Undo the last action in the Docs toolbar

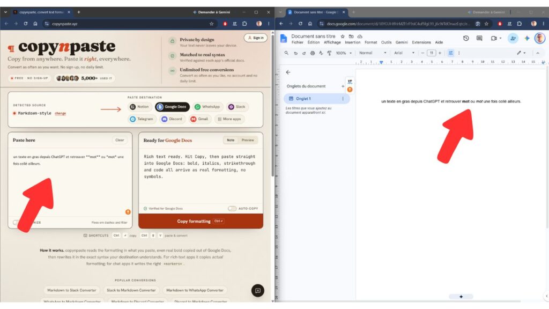295,53
